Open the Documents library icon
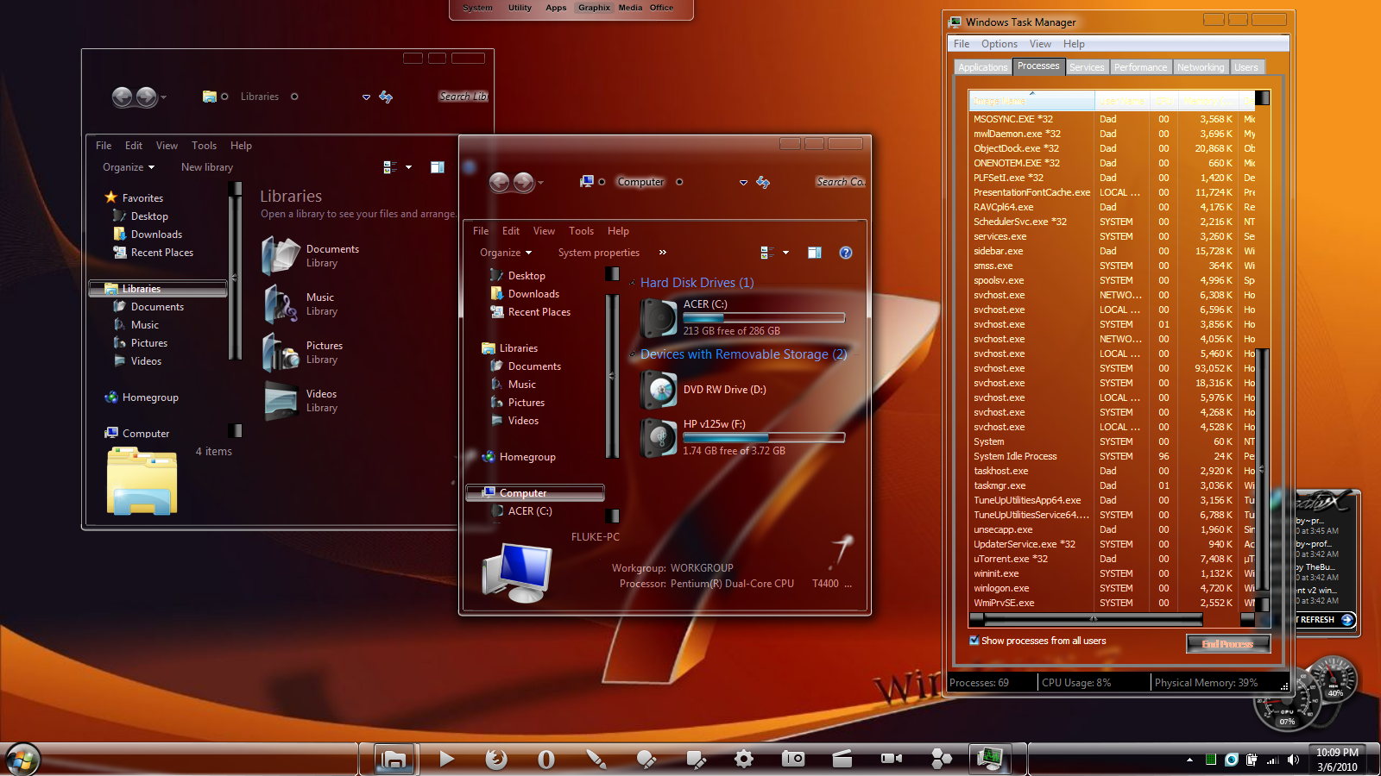 tap(281, 255)
